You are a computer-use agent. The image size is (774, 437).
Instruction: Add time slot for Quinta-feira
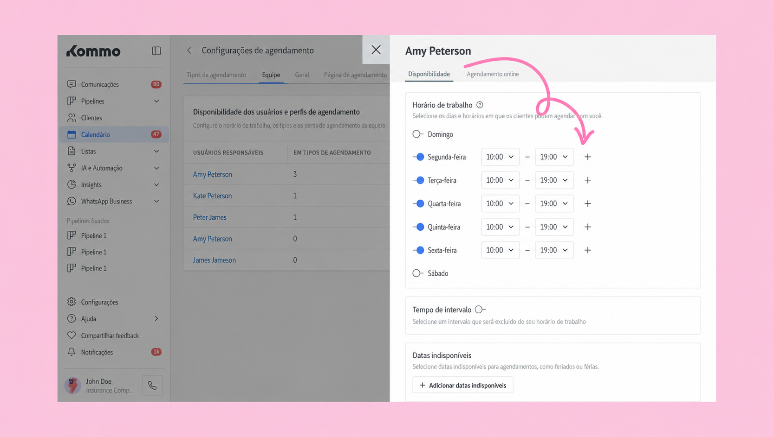(x=588, y=227)
